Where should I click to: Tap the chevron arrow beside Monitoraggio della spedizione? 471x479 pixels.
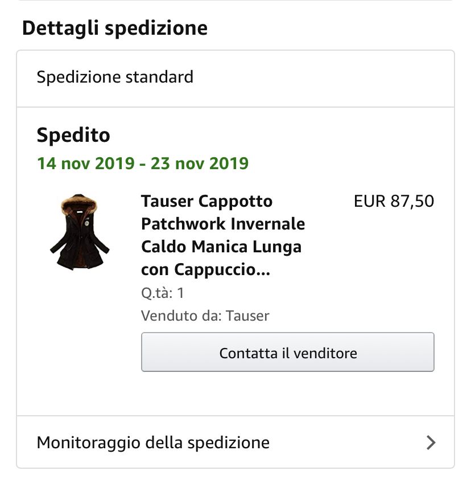431,443
